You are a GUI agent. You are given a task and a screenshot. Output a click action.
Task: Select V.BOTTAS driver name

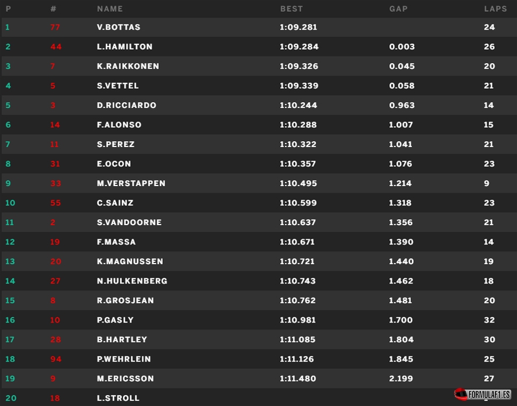pyautogui.click(x=118, y=27)
